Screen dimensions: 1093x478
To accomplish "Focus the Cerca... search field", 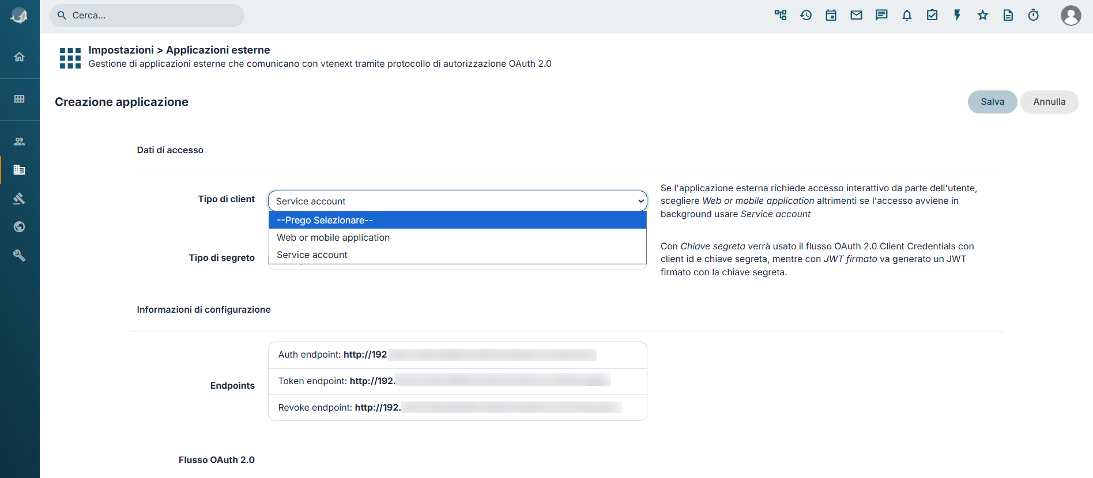I will (x=147, y=16).
